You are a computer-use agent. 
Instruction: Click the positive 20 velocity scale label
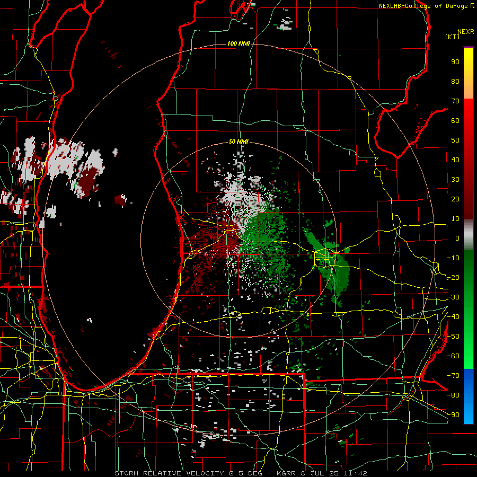coord(455,199)
